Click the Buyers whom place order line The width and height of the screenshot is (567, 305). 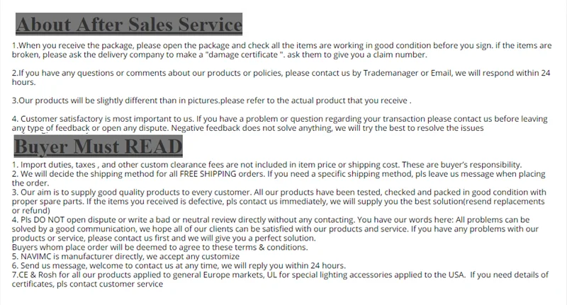(x=160, y=247)
